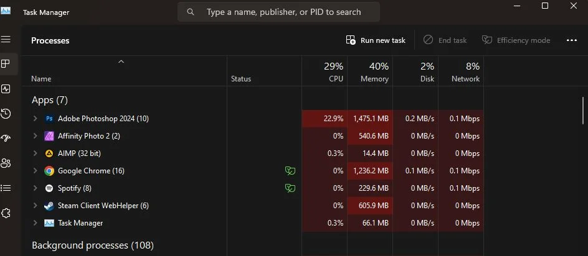Click the sort chevron above Name column
Viewport: 588px width, 256px height.
pyautogui.click(x=121, y=62)
